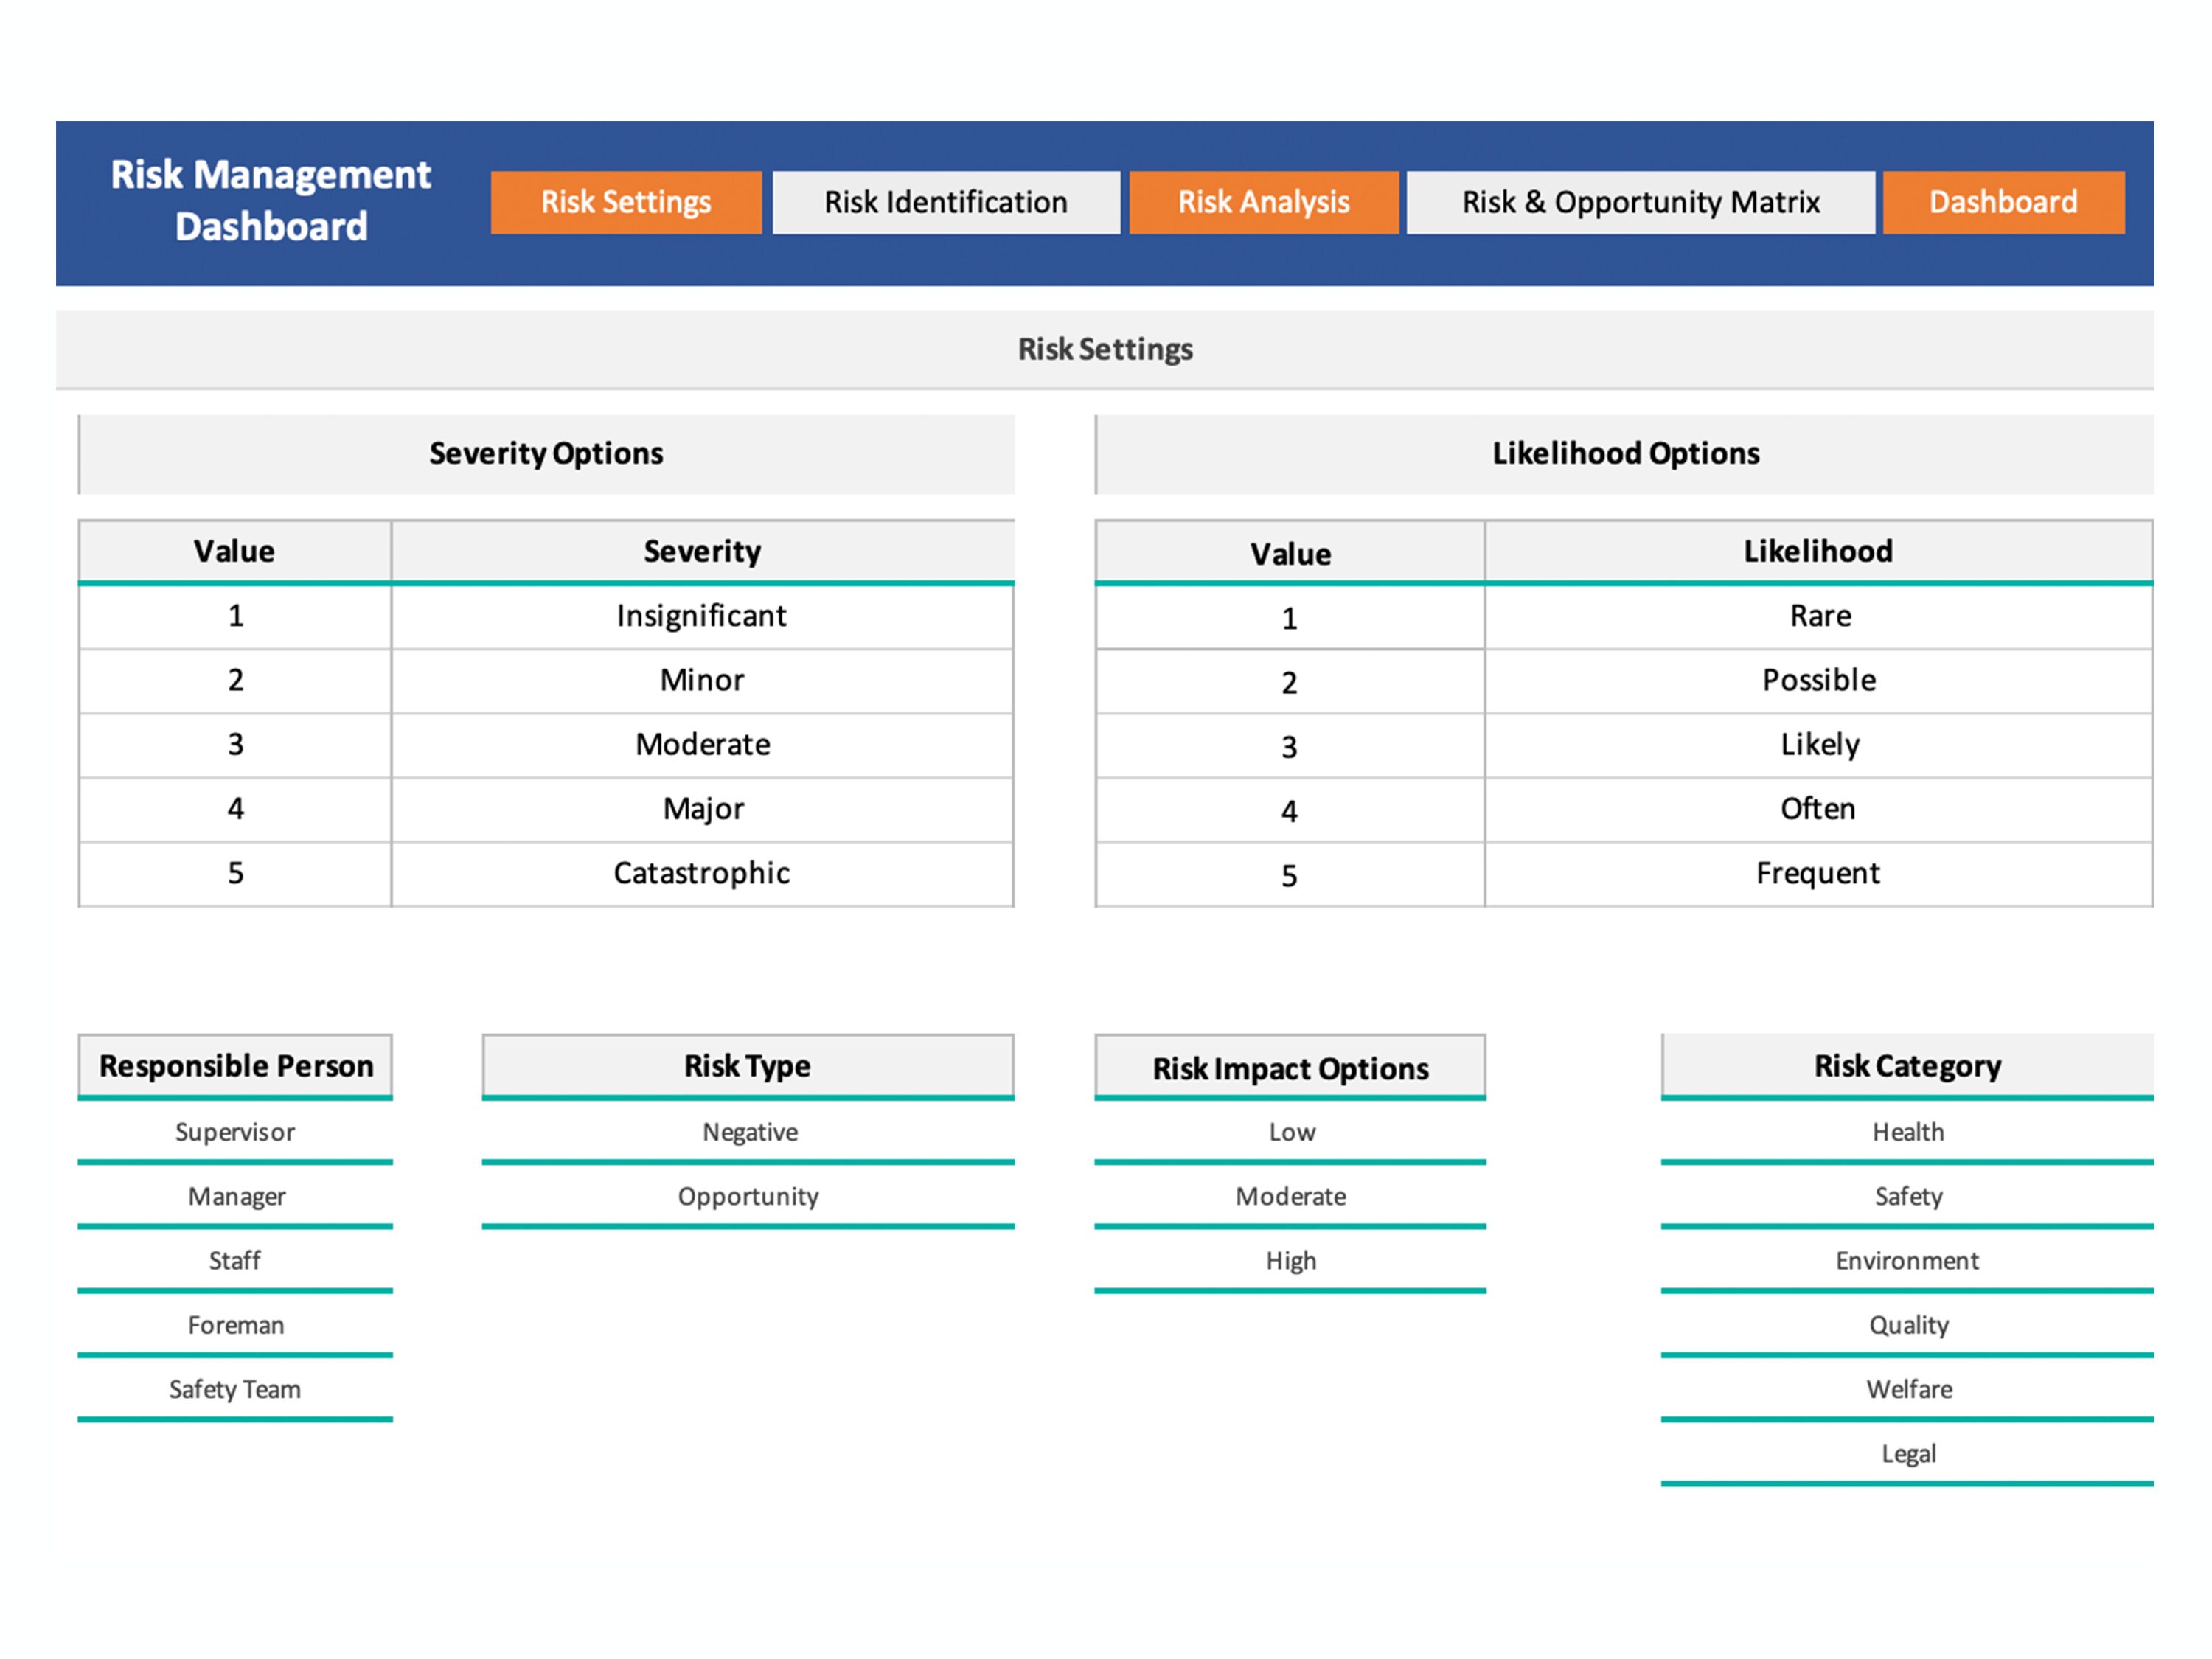Open the Risk Analysis section
This screenshot has width=2212, height=1659.
tap(1264, 202)
